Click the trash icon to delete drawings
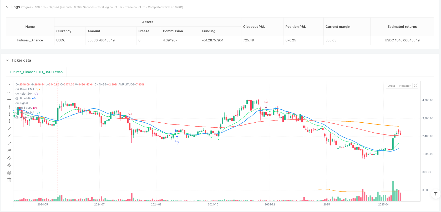The width and height of the screenshot is (441, 212). point(9,180)
